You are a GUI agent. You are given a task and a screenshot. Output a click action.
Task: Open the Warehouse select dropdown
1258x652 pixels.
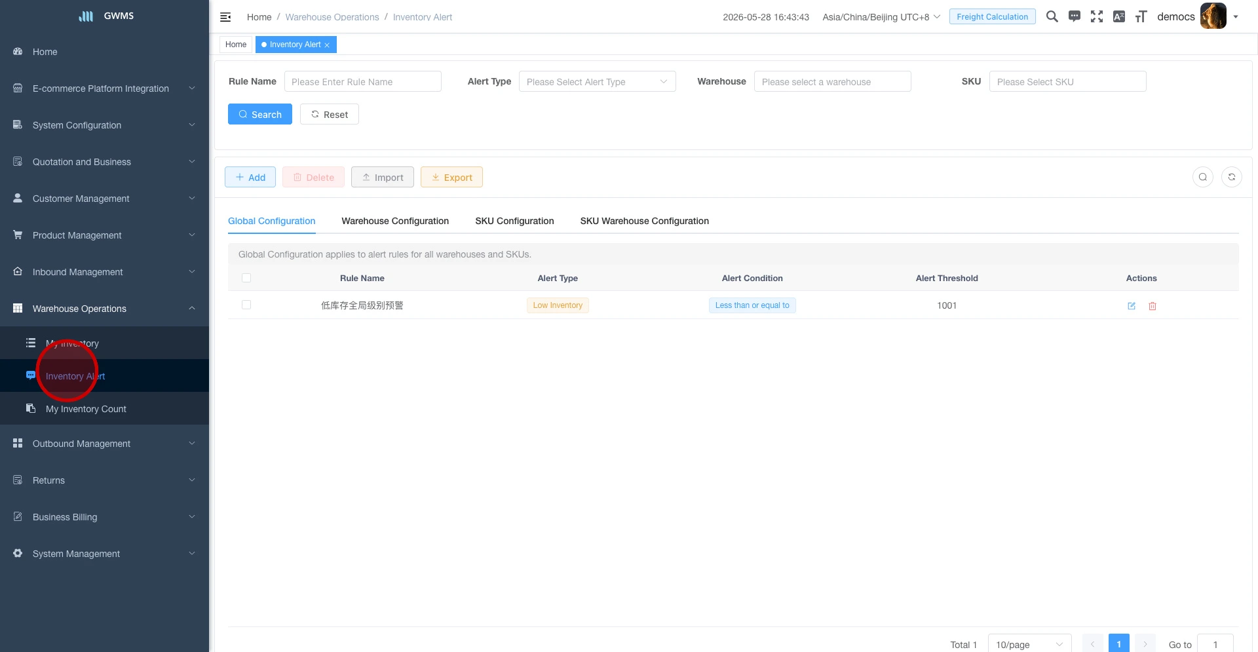click(833, 81)
